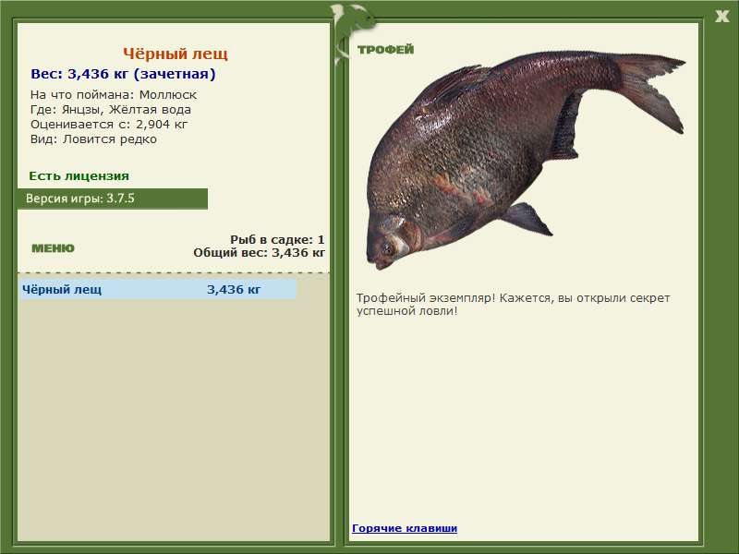This screenshot has height=554, width=739.
Task: Select the Чёрный лещ row in the keepnet list
Action: pyautogui.click(x=157, y=289)
